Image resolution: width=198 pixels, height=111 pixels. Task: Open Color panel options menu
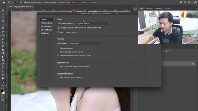point(196,8)
